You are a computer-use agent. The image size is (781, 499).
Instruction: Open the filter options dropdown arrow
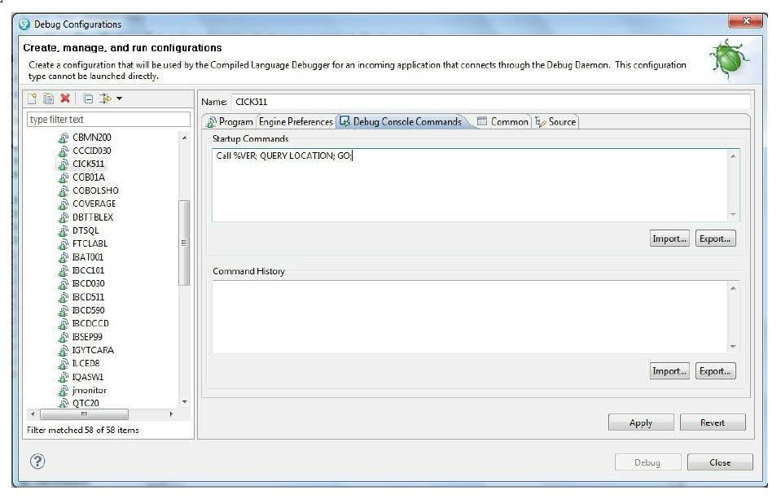coord(119,98)
